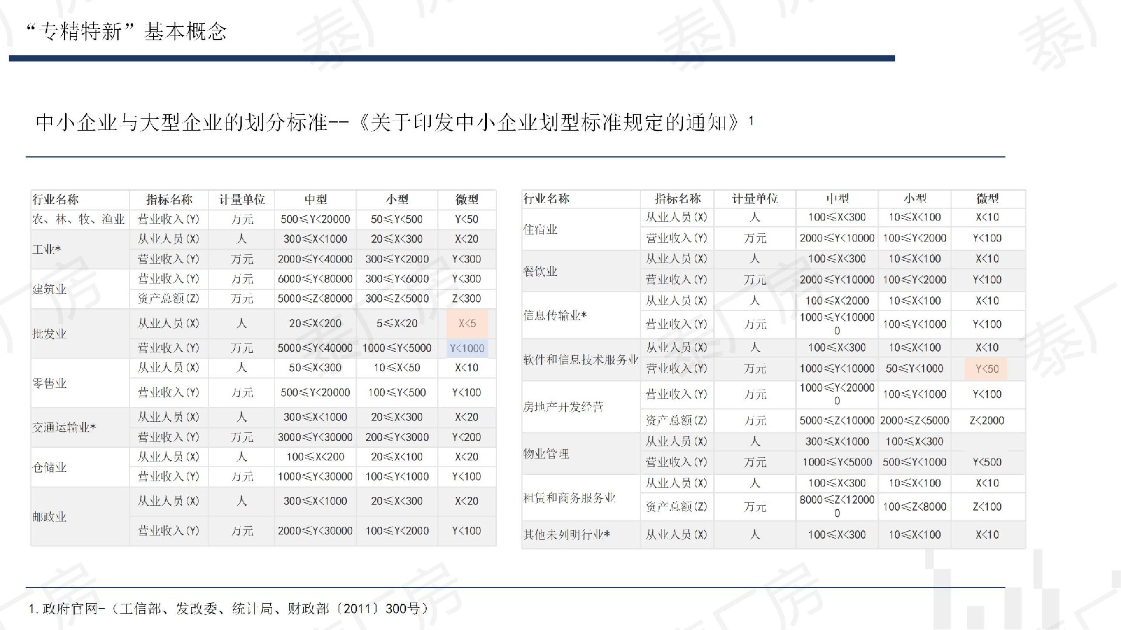The width and height of the screenshot is (1121, 630).
Task: Select the 住宿业 industry cell
Action: (580, 229)
